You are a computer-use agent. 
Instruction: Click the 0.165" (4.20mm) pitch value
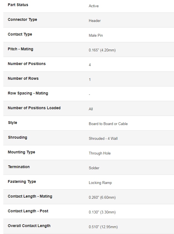point(102,50)
